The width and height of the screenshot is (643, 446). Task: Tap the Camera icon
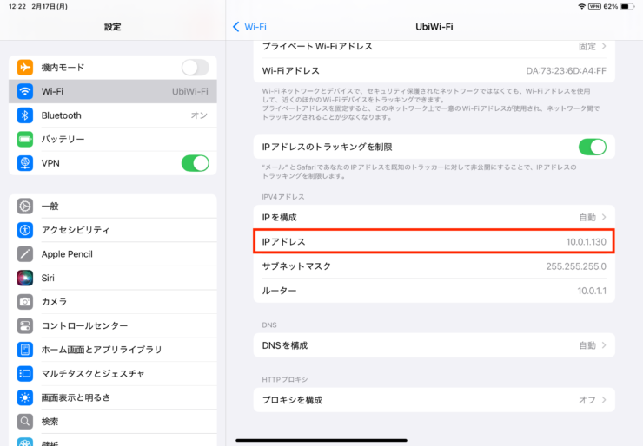25,302
